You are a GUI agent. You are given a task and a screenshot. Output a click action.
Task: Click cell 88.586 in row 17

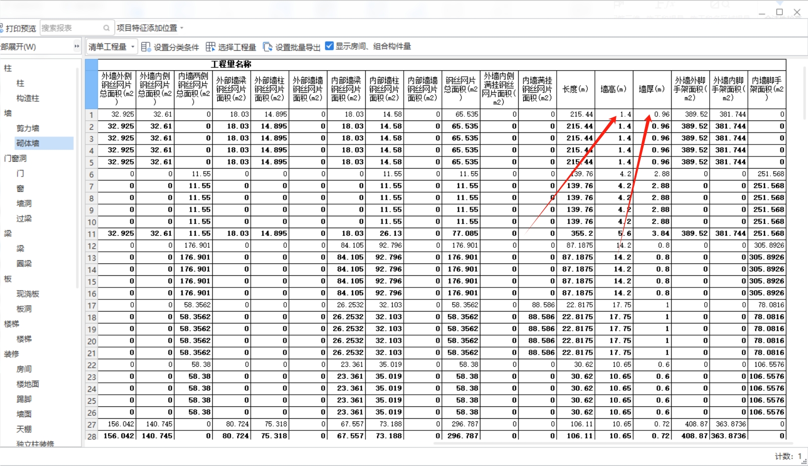point(538,304)
